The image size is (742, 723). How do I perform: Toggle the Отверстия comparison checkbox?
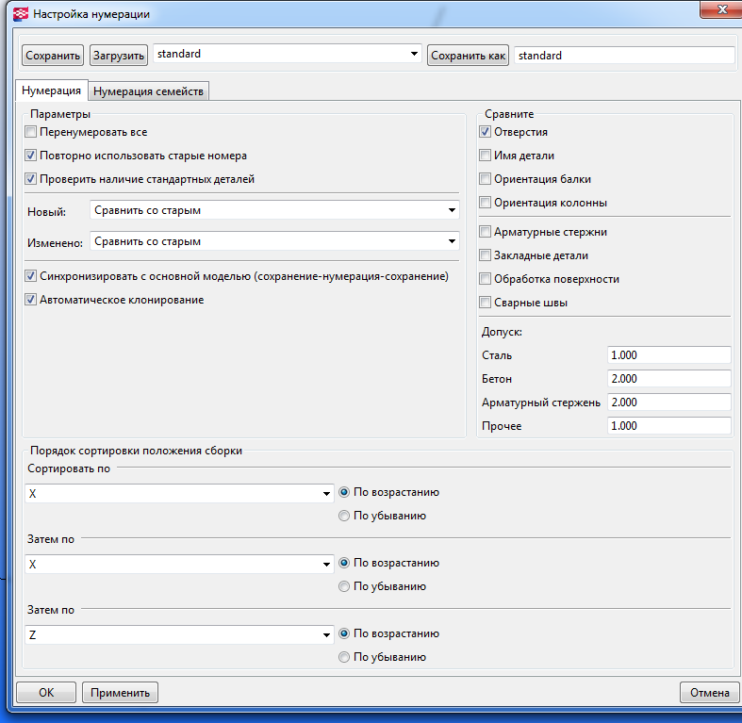coord(485,132)
